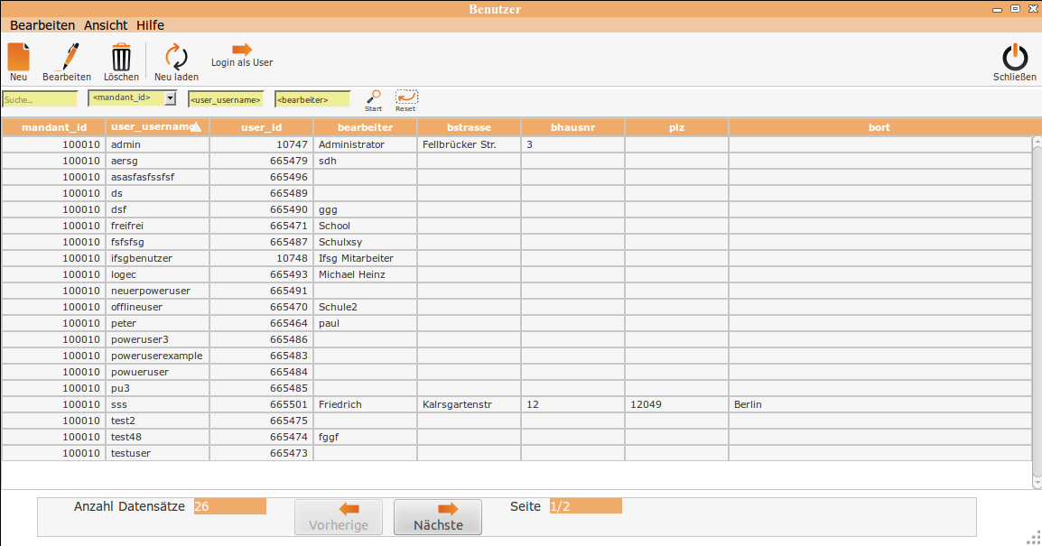Reload the list with Neu laden
The image size is (1042, 546).
pyautogui.click(x=176, y=58)
